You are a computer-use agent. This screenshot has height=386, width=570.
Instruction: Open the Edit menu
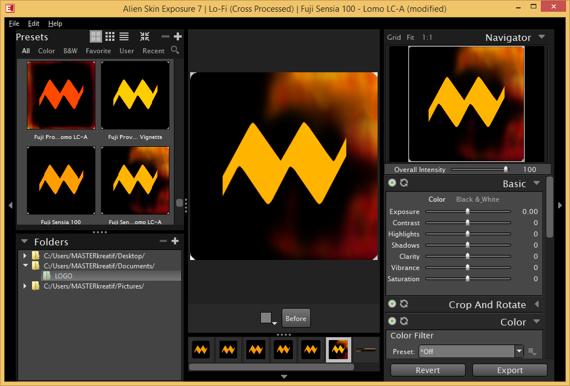coord(34,24)
